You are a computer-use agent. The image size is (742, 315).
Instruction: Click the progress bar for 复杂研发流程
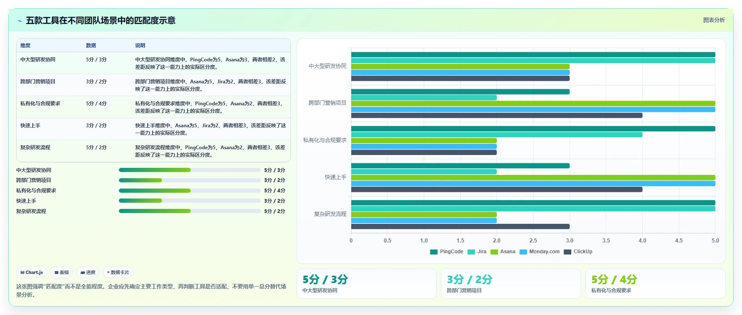click(189, 211)
